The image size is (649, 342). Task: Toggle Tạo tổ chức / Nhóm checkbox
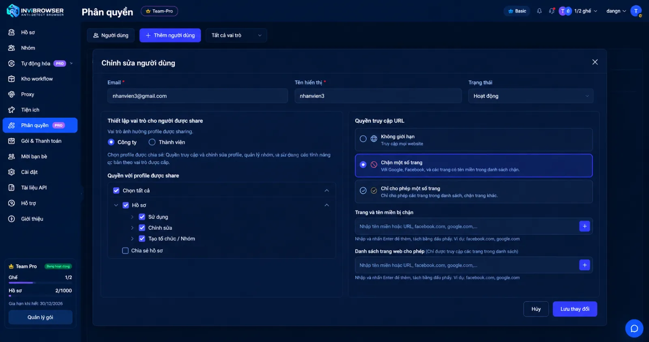[x=142, y=239]
